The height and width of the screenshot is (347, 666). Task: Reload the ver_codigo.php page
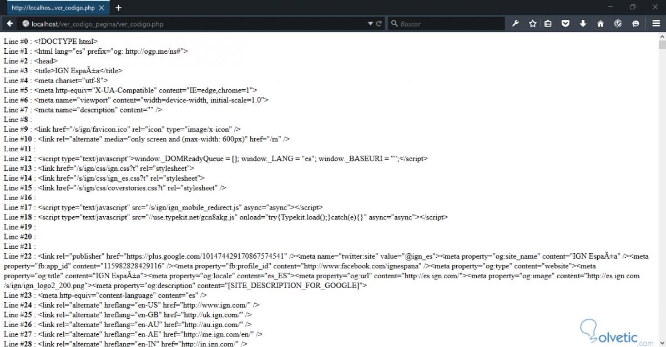(x=379, y=24)
